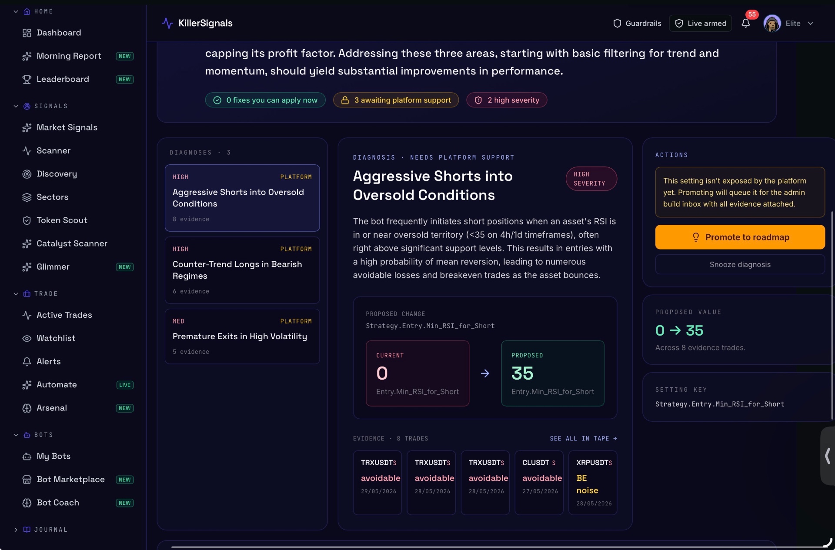Screen dimensions: 835x550
Task: Click the side drawer handle bracket icon
Action: tap(828, 456)
